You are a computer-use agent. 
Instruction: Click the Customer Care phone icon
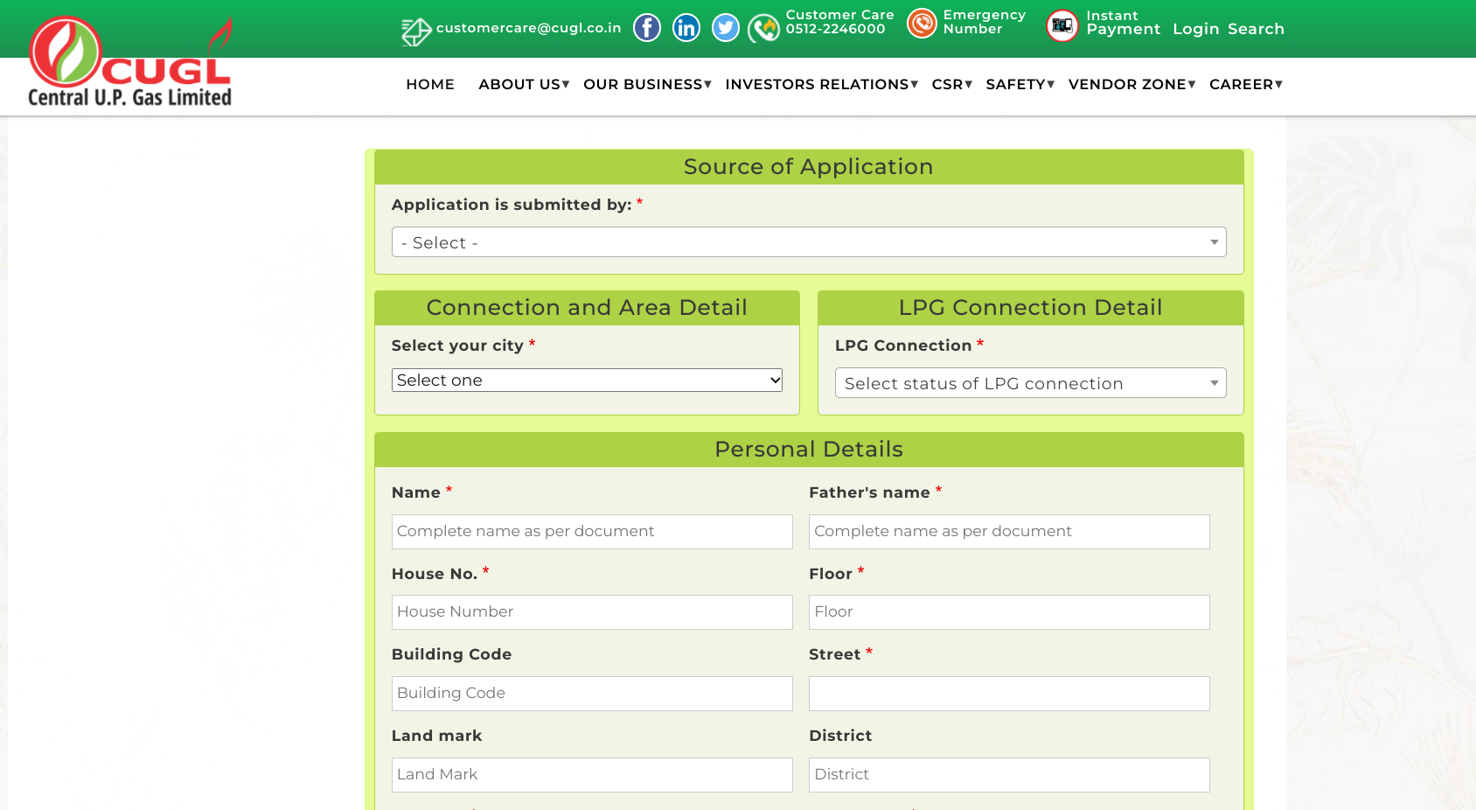(763, 28)
